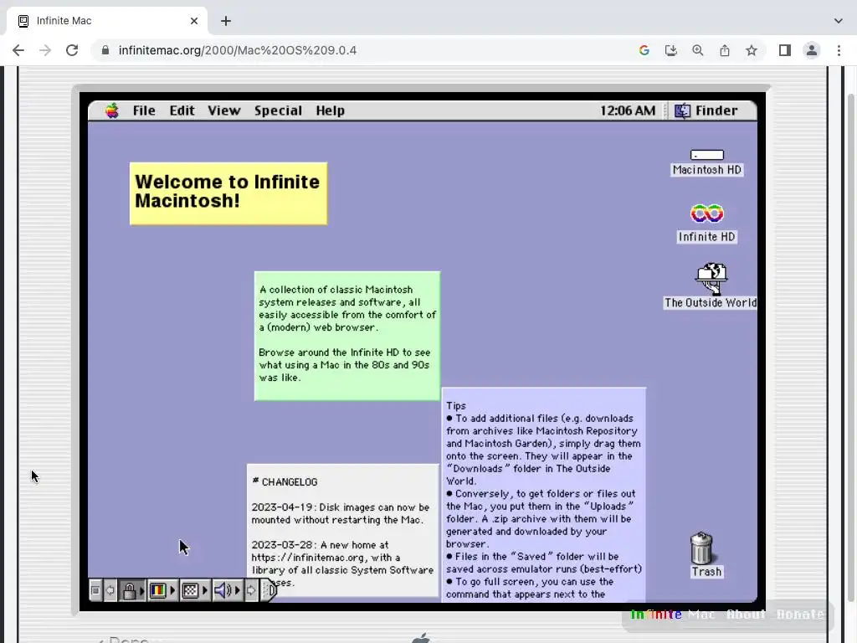Select the Macintosh HD disk icon

pos(706,162)
